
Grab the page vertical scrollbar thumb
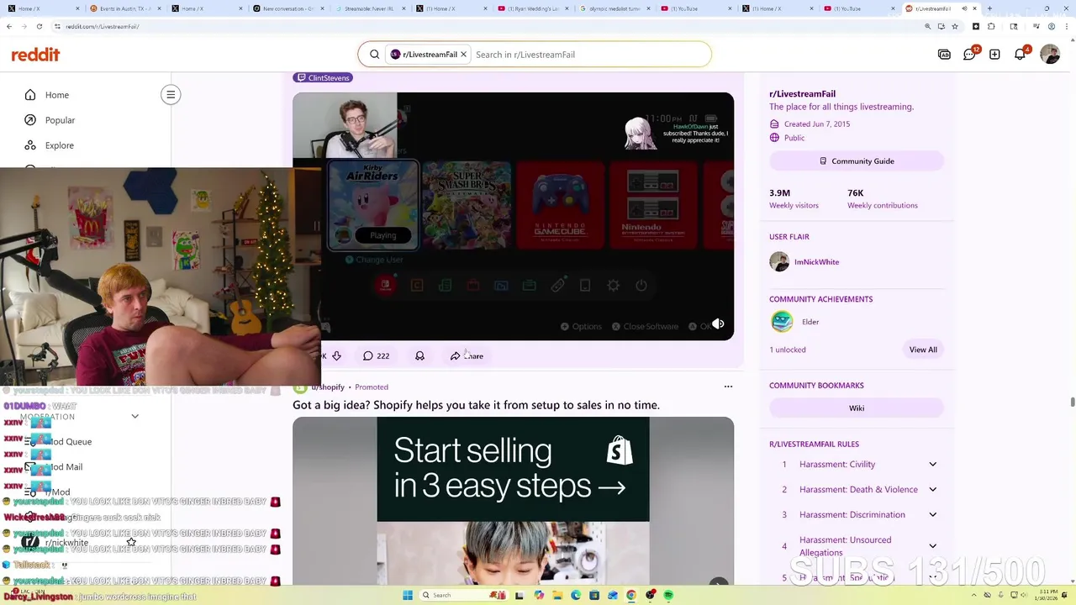tap(1072, 402)
